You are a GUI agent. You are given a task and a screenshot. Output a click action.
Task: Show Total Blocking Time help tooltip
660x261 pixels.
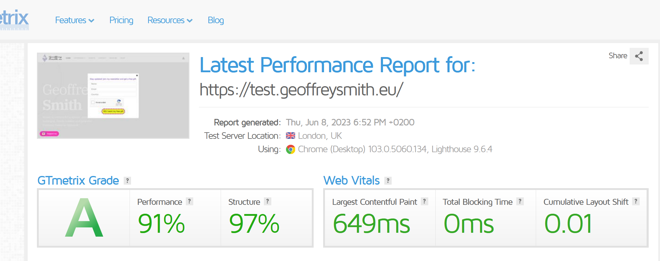(x=520, y=201)
